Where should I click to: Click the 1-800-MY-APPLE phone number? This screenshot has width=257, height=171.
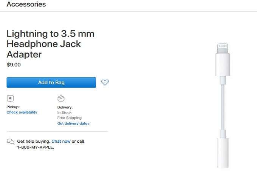pyautogui.click(x=36, y=147)
